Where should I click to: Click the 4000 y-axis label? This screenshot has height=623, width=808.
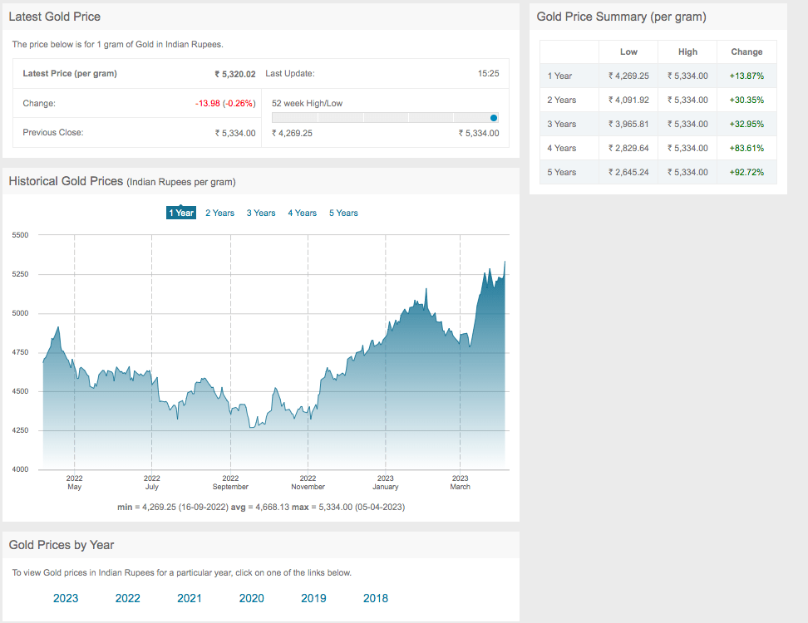20,469
